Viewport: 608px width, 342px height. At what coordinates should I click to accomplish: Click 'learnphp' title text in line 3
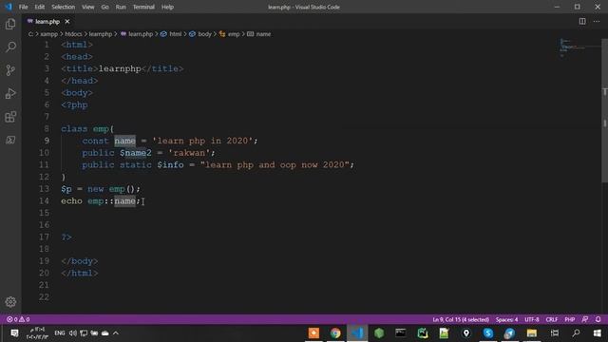pos(120,68)
